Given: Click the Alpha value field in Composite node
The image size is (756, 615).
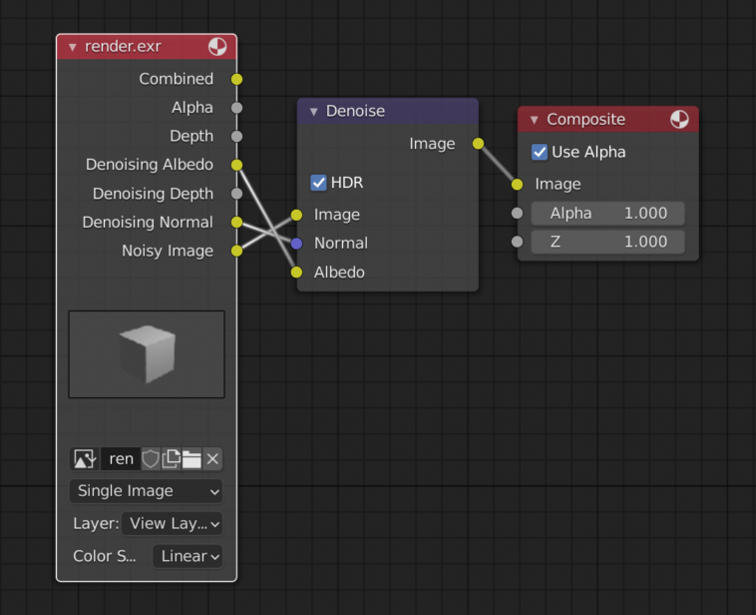Looking at the screenshot, I should coord(607,213).
